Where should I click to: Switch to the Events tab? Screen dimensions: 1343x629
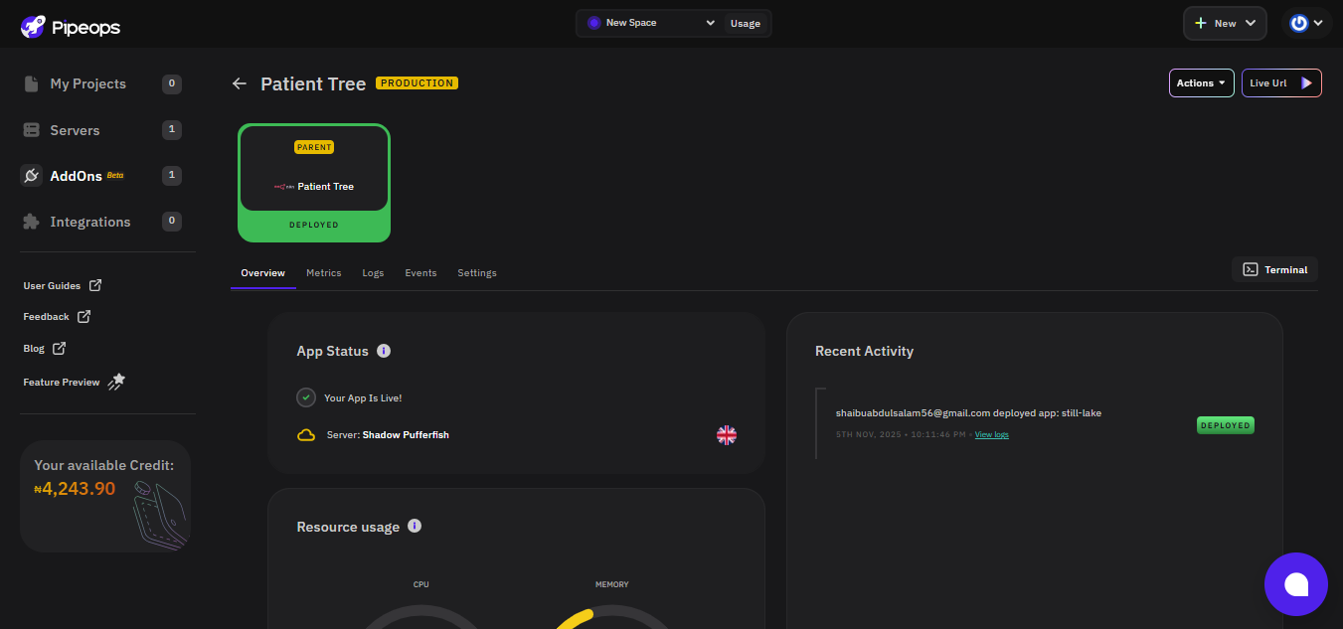point(420,273)
